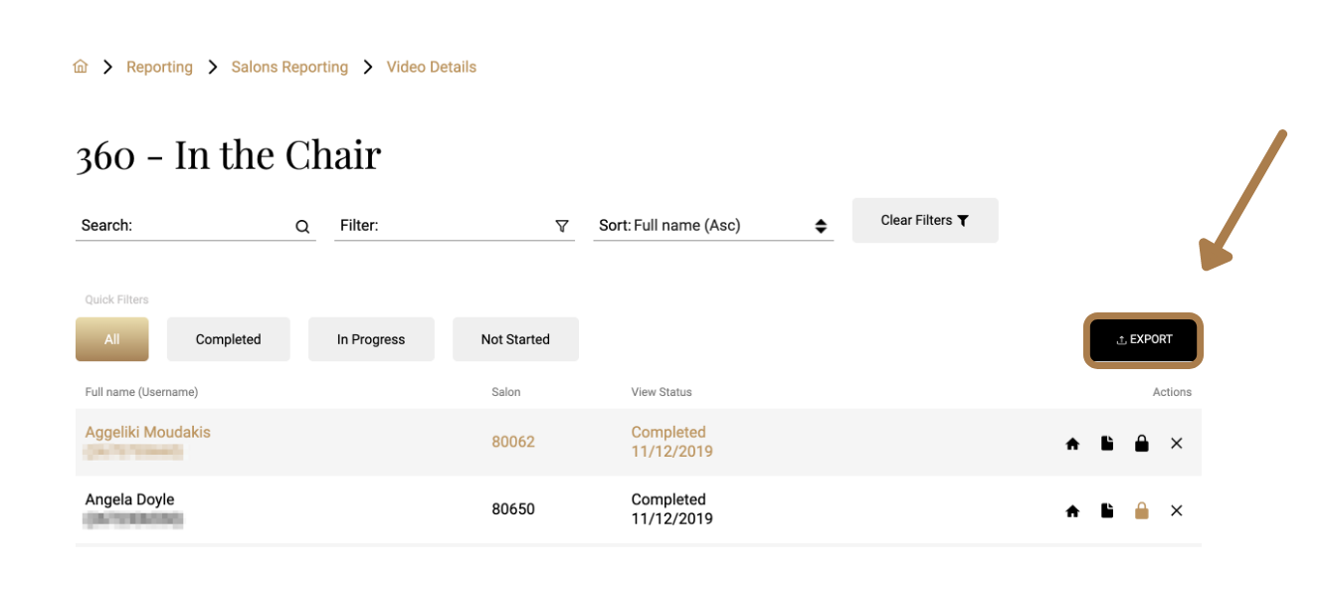
Task: Toggle the Completed quick filter
Action: [x=228, y=339]
